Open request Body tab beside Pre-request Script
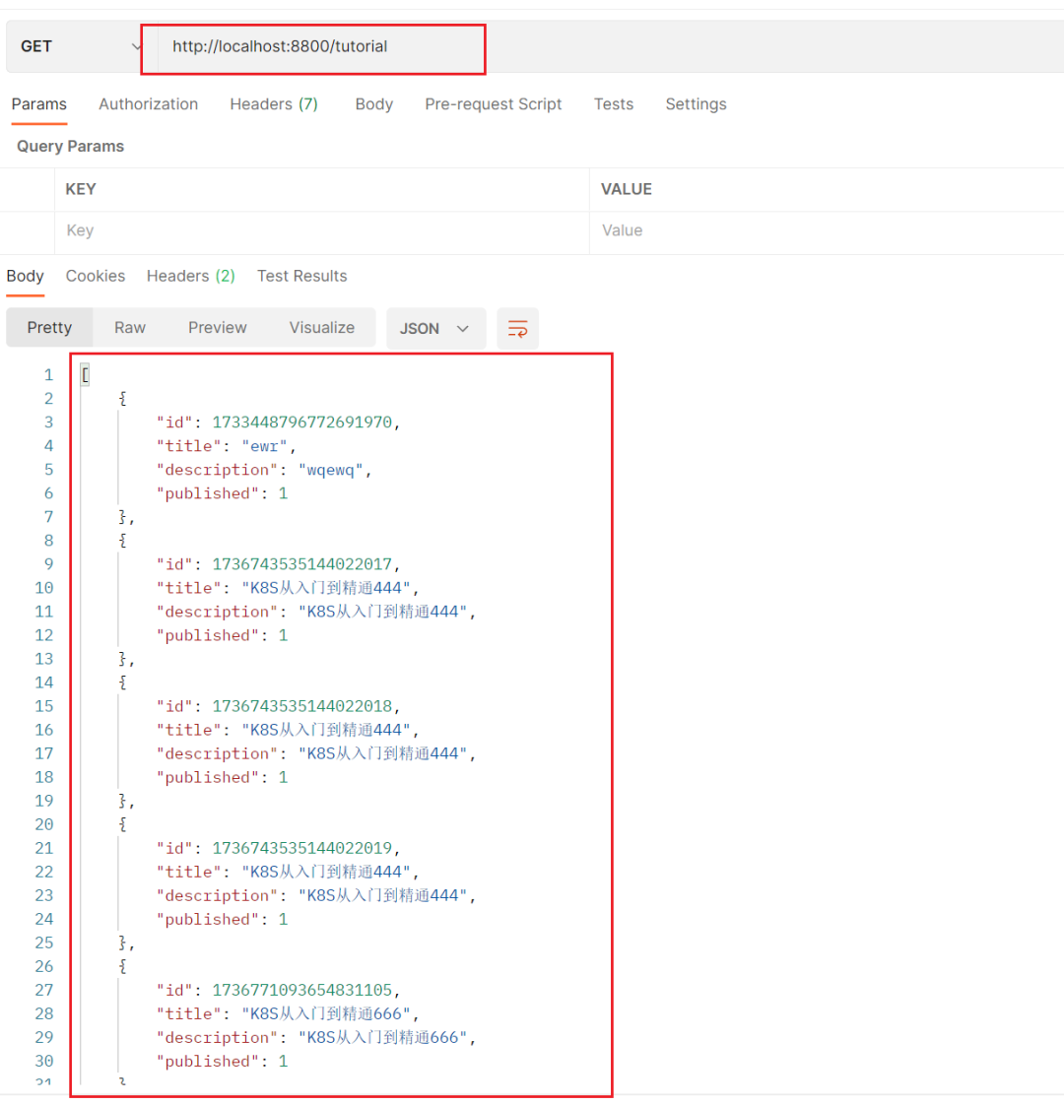The image size is (1064, 1105). tap(373, 104)
